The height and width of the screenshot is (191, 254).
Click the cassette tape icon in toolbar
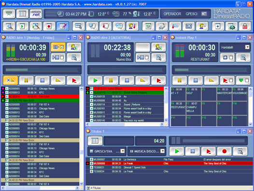[188, 26]
